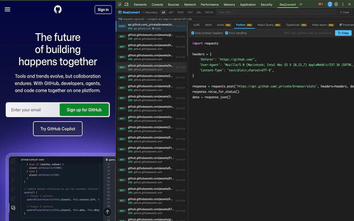Open the Application tab

248,4
